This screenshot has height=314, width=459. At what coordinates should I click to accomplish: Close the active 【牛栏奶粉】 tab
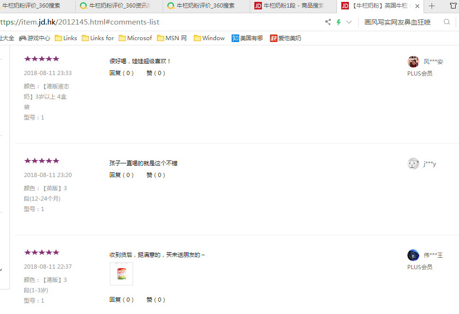(417, 6)
